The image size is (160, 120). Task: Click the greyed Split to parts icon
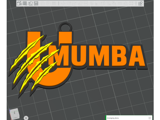coord(48,3)
